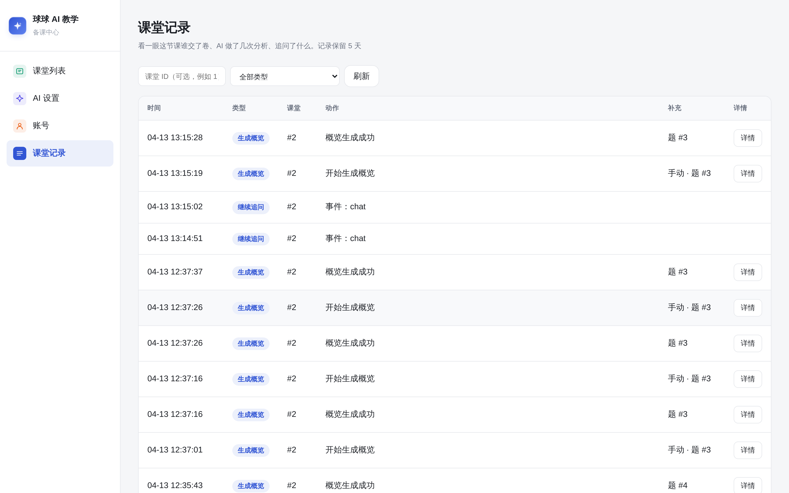Click 生成概览 tag in the 12:37:37 row
Image resolution: width=789 pixels, height=493 pixels.
tap(251, 273)
